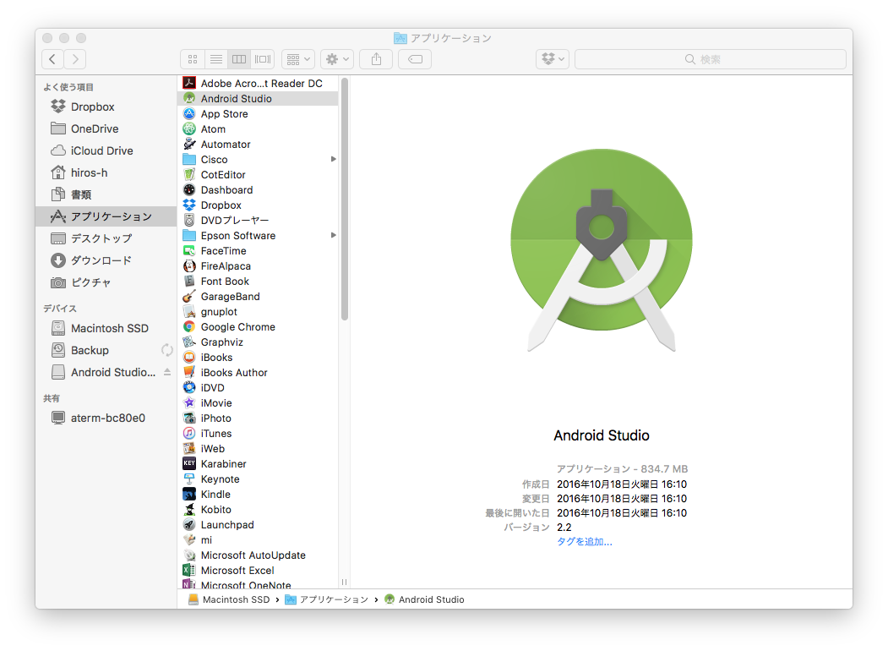Select GarageBand in the list
The width and height of the screenshot is (888, 651).
tap(259, 296)
